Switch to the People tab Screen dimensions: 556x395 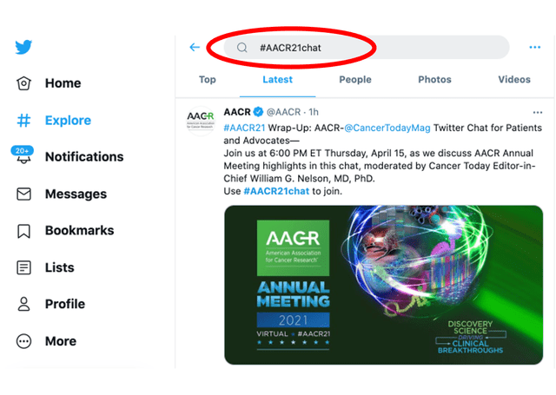pyautogui.click(x=354, y=80)
